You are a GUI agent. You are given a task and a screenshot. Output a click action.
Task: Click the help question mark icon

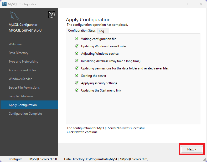click(x=52, y=15)
